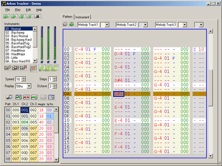222x166 pixels.
Task: Click the Stop playback button
Action: (x=37, y=16)
